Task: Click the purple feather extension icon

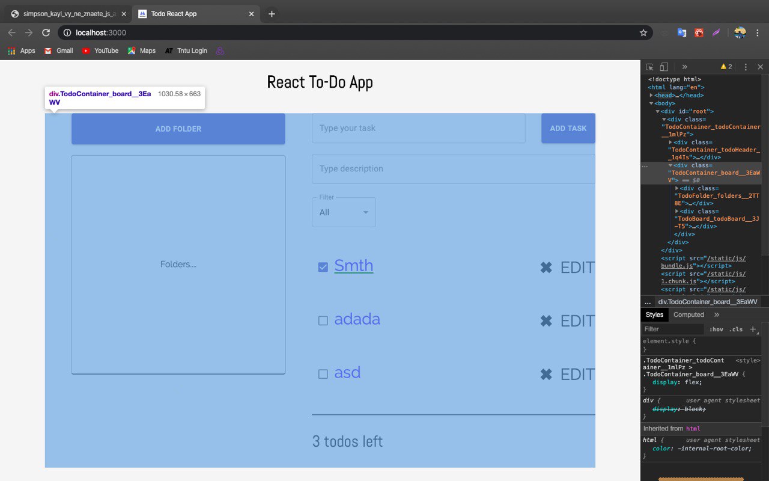Action: pos(717,32)
